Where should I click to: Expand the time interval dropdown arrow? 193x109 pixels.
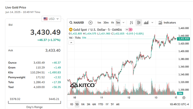coord(123,22)
